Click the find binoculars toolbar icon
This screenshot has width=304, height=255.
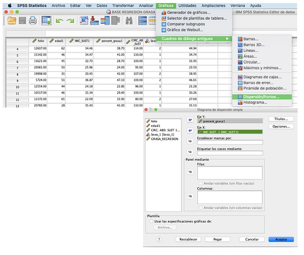(x=129, y=20)
